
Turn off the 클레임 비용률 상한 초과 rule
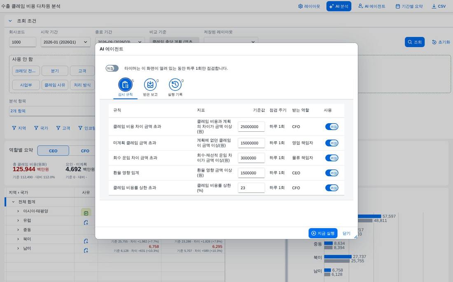[x=332, y=188]
